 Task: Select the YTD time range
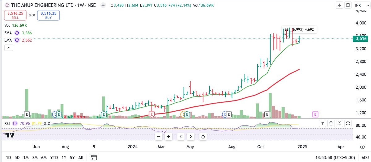click(x=54, y=157)
